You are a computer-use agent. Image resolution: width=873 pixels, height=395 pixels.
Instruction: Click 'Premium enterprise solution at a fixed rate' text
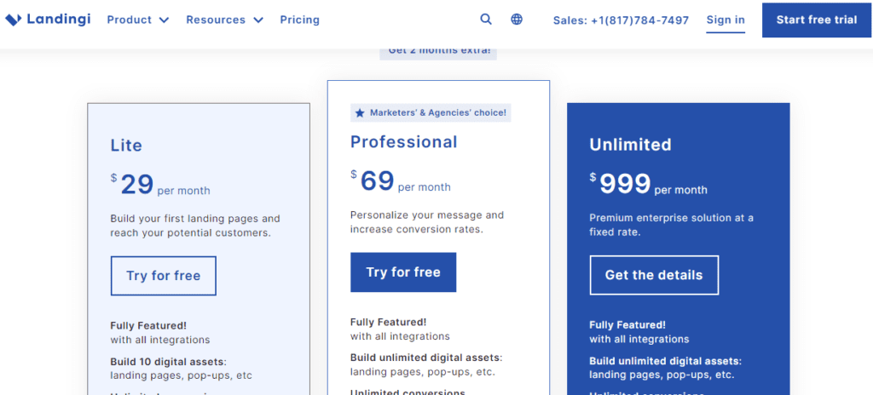click(672, 225)
